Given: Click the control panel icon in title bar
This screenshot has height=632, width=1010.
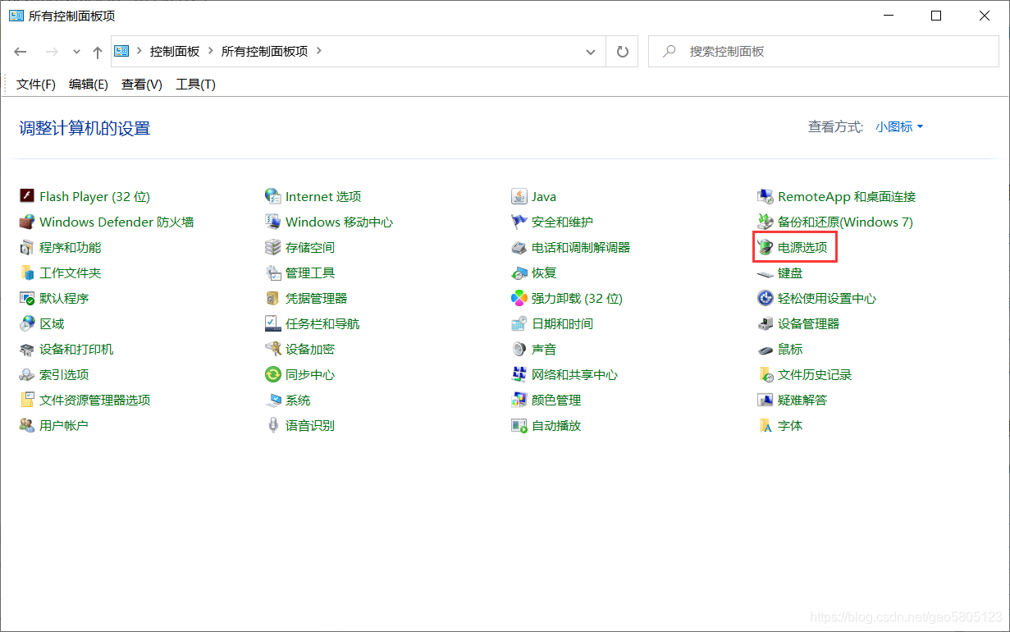Looking at the screenshot, I should [16, 16].
